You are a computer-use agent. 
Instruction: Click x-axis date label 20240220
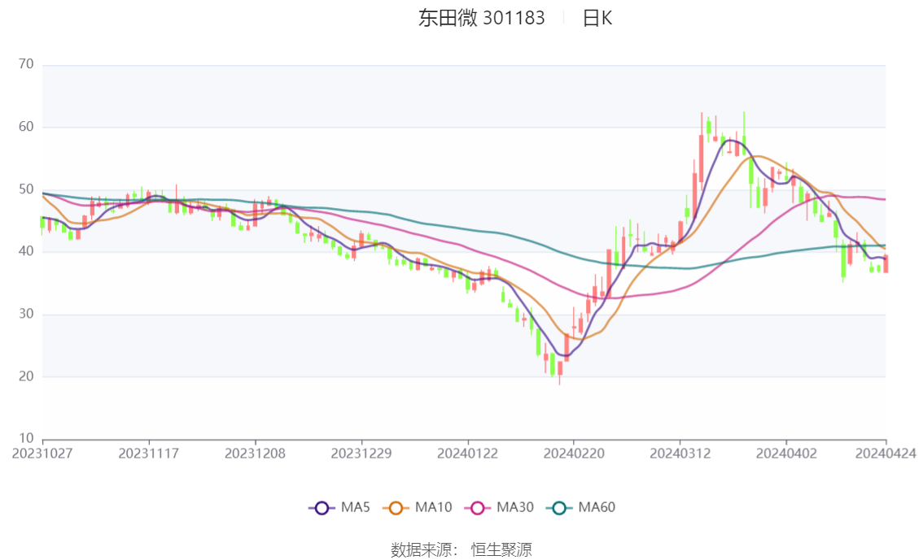click(573, 454)
